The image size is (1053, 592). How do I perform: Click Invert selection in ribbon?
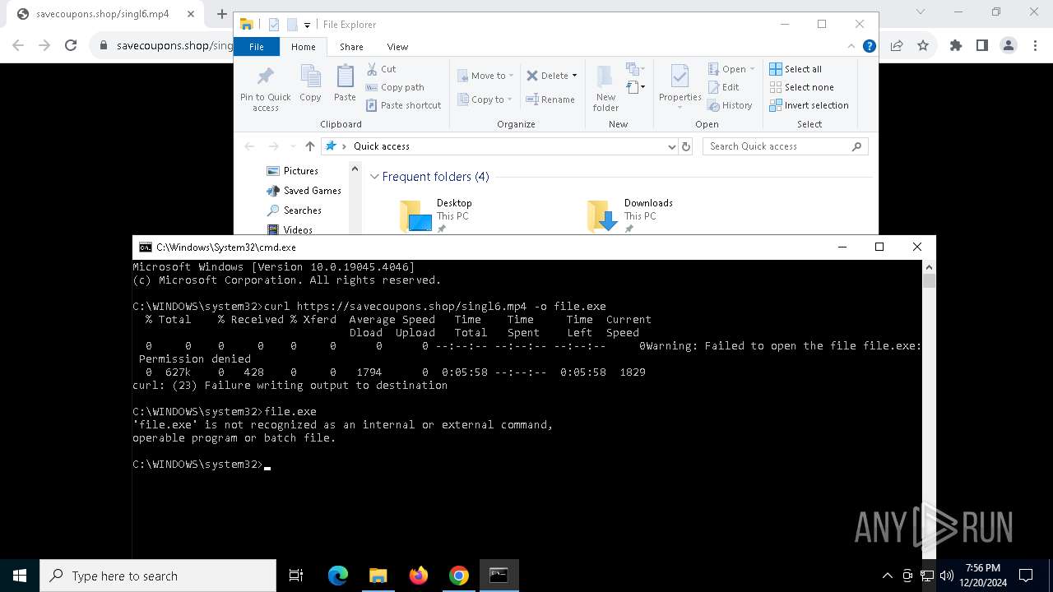click(809, 105)
